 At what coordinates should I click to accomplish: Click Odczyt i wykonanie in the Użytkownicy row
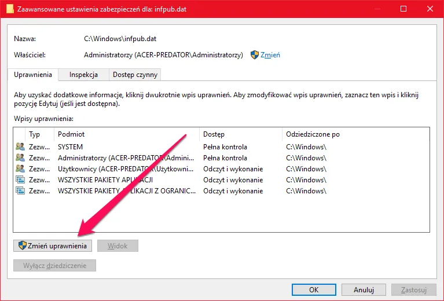[x=233, y=169]
